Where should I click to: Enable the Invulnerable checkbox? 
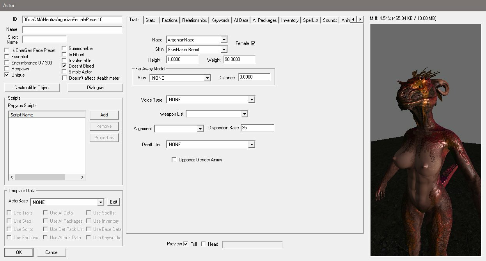pyautogui.click(x=64, y=61)
